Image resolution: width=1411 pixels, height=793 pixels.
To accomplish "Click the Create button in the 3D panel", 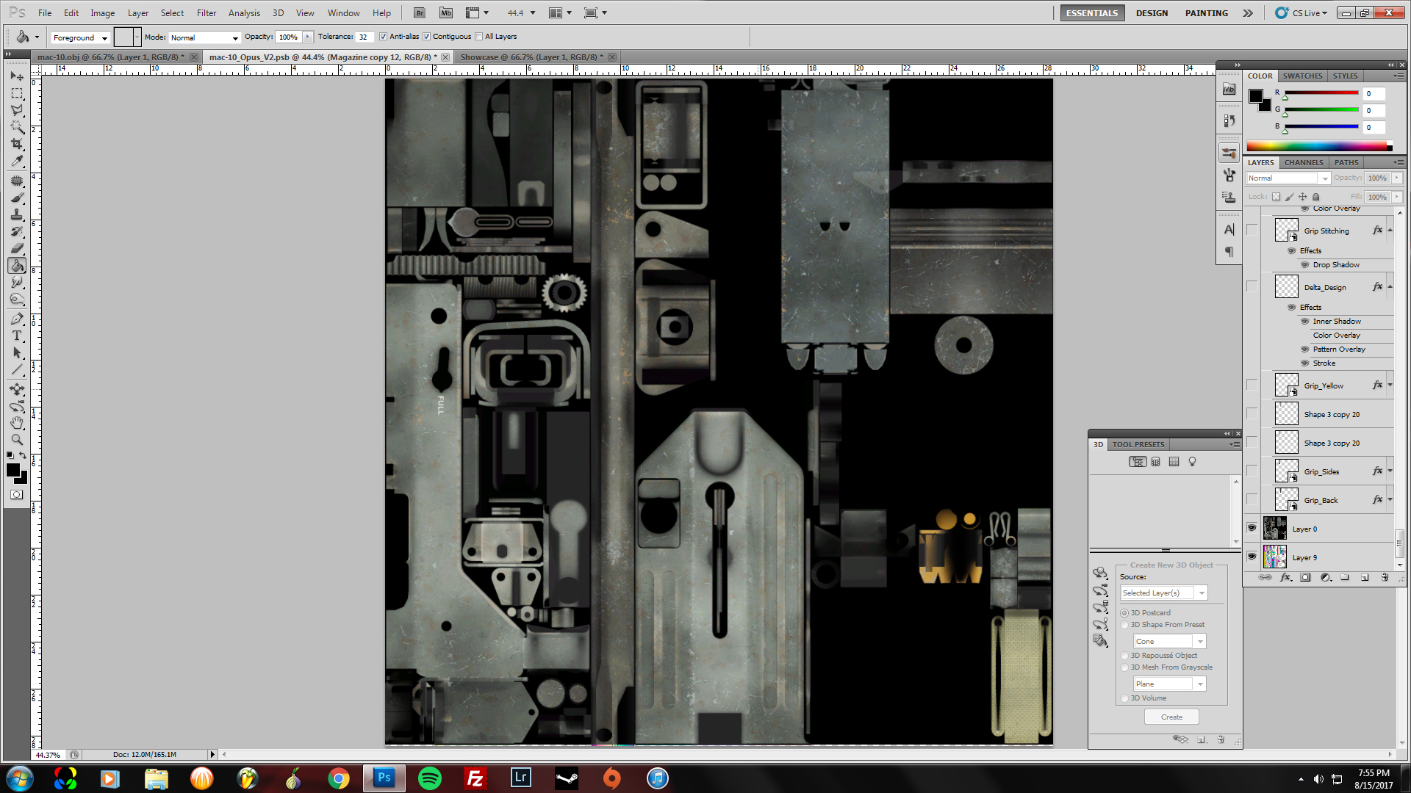I will click(1171, 717).
